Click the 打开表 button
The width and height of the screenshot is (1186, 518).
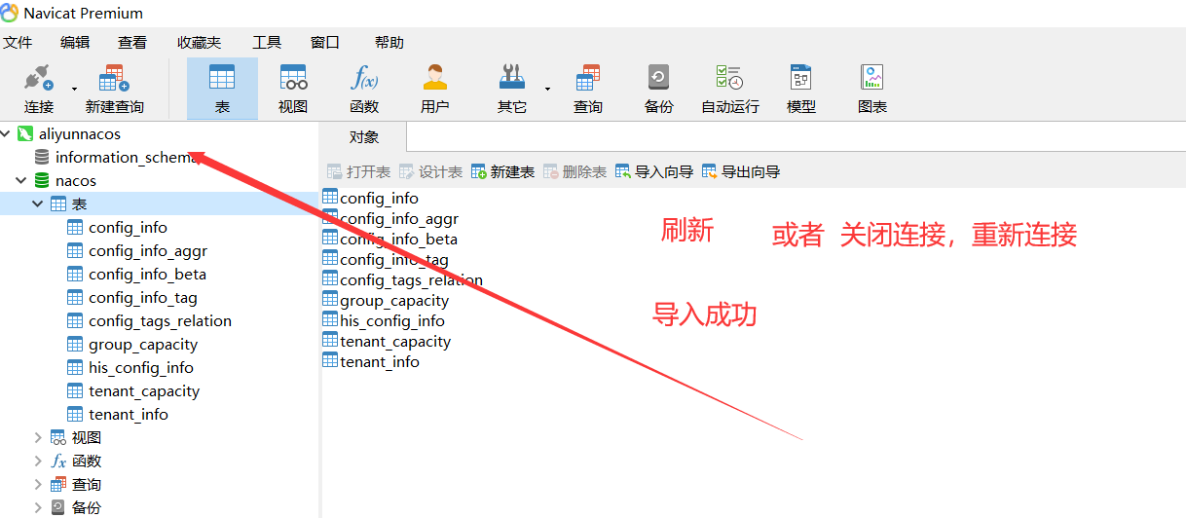pyautogui.click(x=358, y=171)
